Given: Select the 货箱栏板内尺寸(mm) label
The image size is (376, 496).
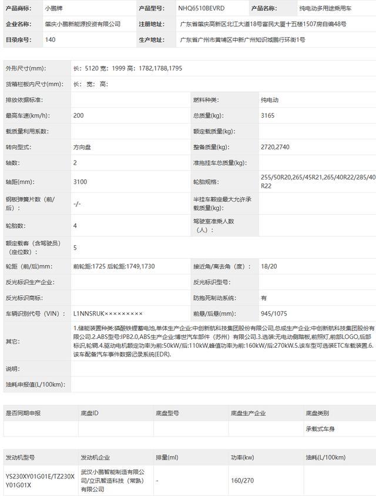Looking at the screenshot, I should (x=35, y=84).
